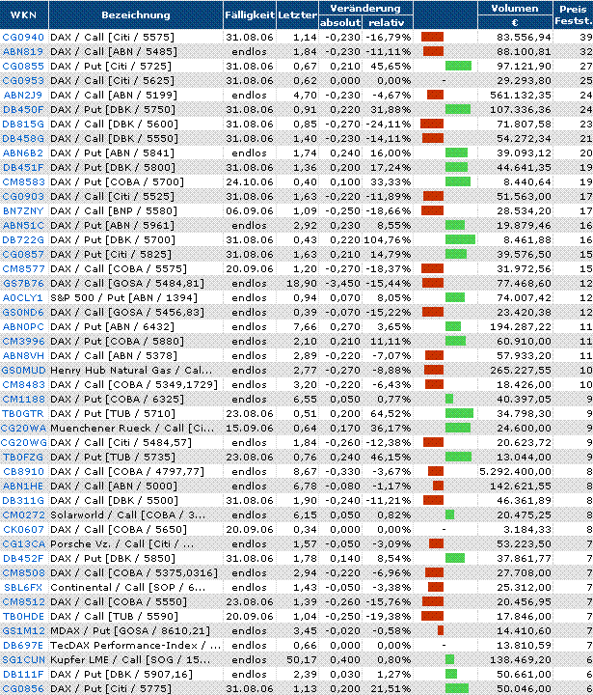Open WKN link A0CLY1
This screenshot has width=593, height=695.
click(23, 298)
